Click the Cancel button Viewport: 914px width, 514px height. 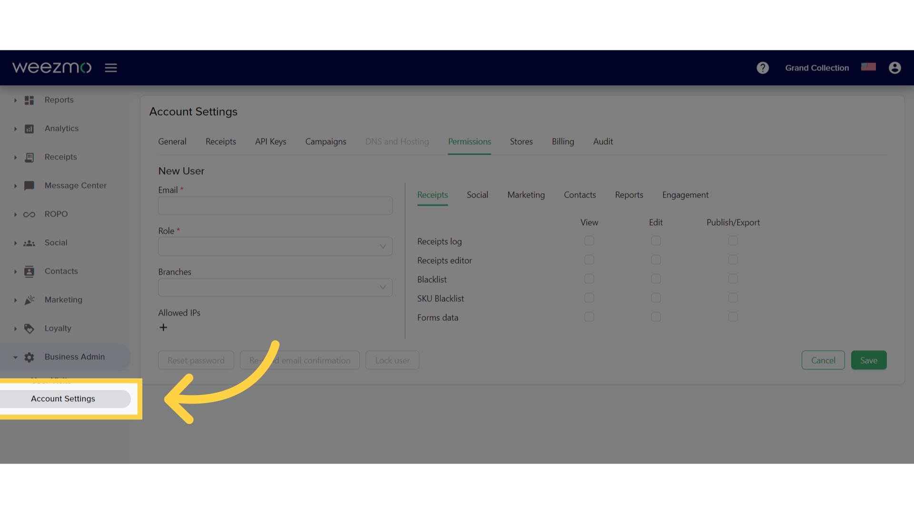pyautogui.click(x=823, y=360)
